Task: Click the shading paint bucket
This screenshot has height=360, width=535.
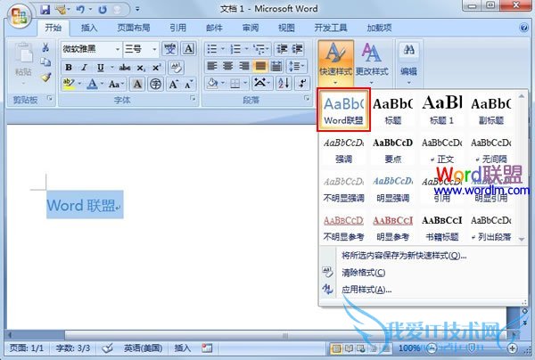Action: (x=212, y=83)
